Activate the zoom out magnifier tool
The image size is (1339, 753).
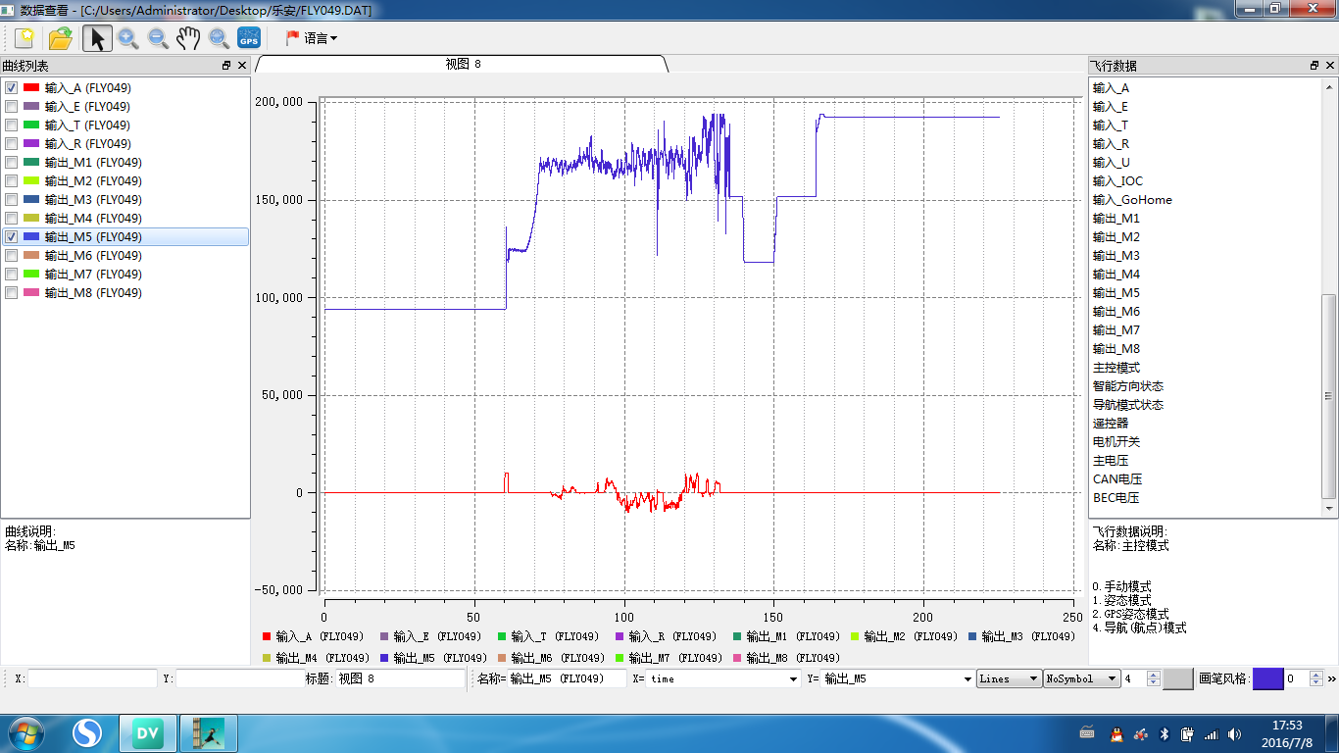[x=158, y=38]
